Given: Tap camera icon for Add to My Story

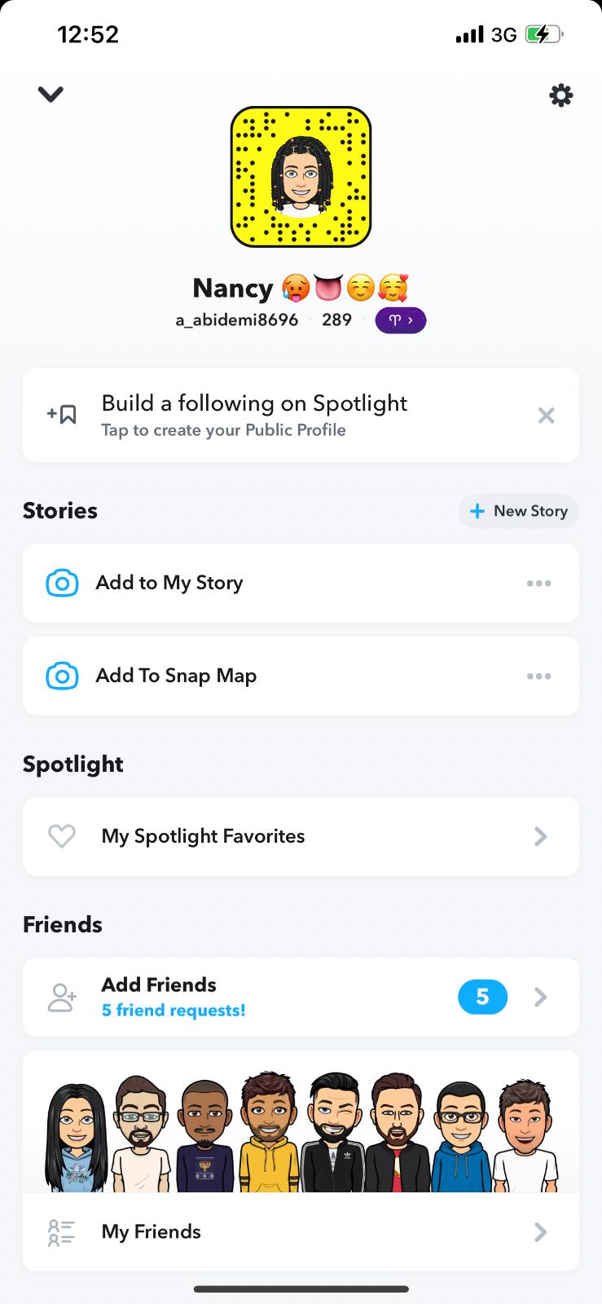Looking at the screenshot, I should click(63, 584).
